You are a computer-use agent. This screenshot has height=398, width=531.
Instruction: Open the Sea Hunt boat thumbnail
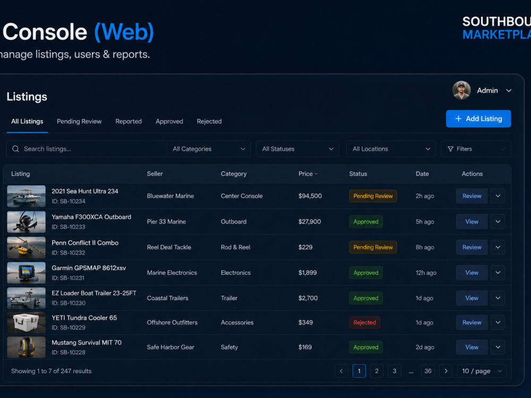pos(26,196)
